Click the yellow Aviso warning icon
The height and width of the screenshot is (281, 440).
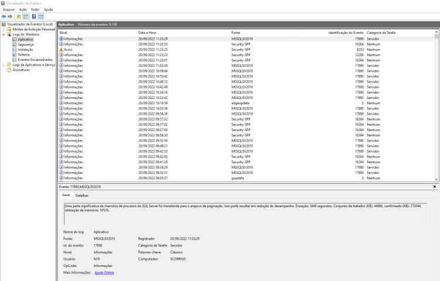point(61,50)
